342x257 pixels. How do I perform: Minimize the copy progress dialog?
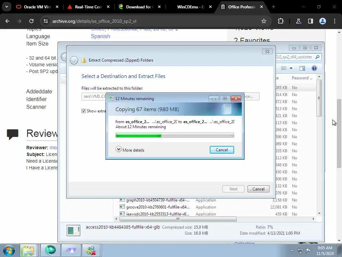tap(214, 99)
